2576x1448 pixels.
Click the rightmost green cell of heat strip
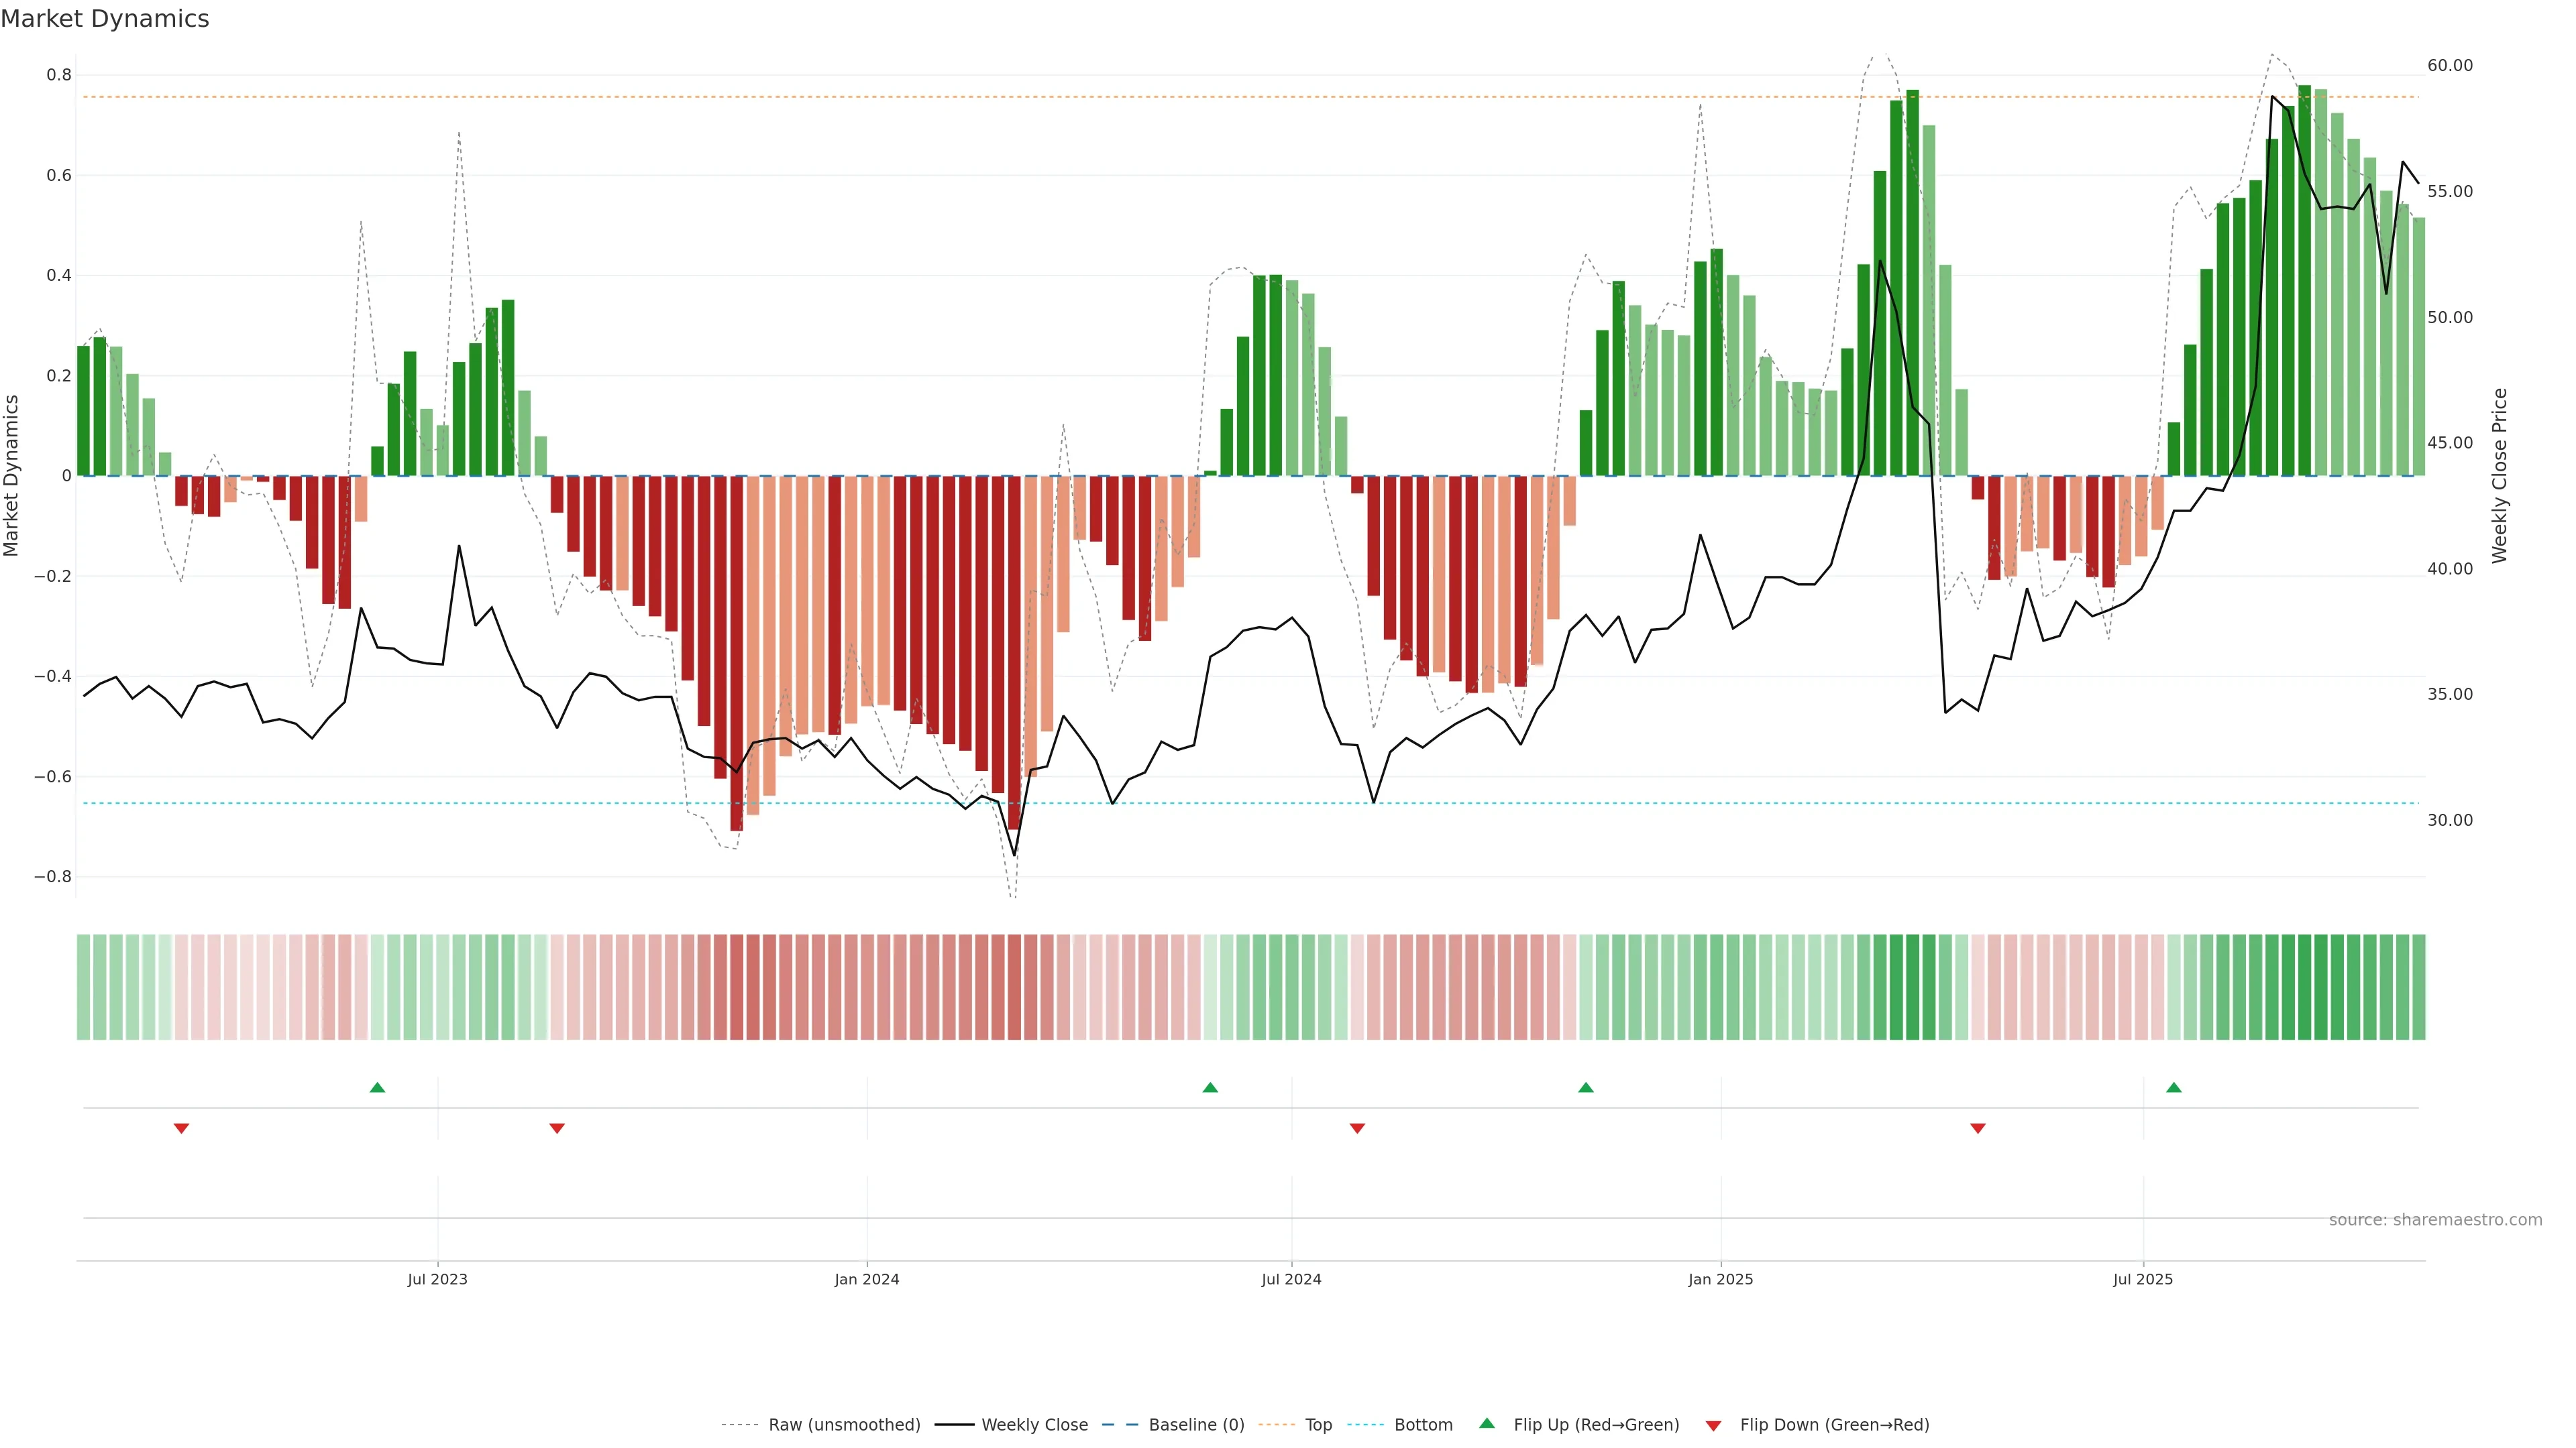coord(2418,987)
